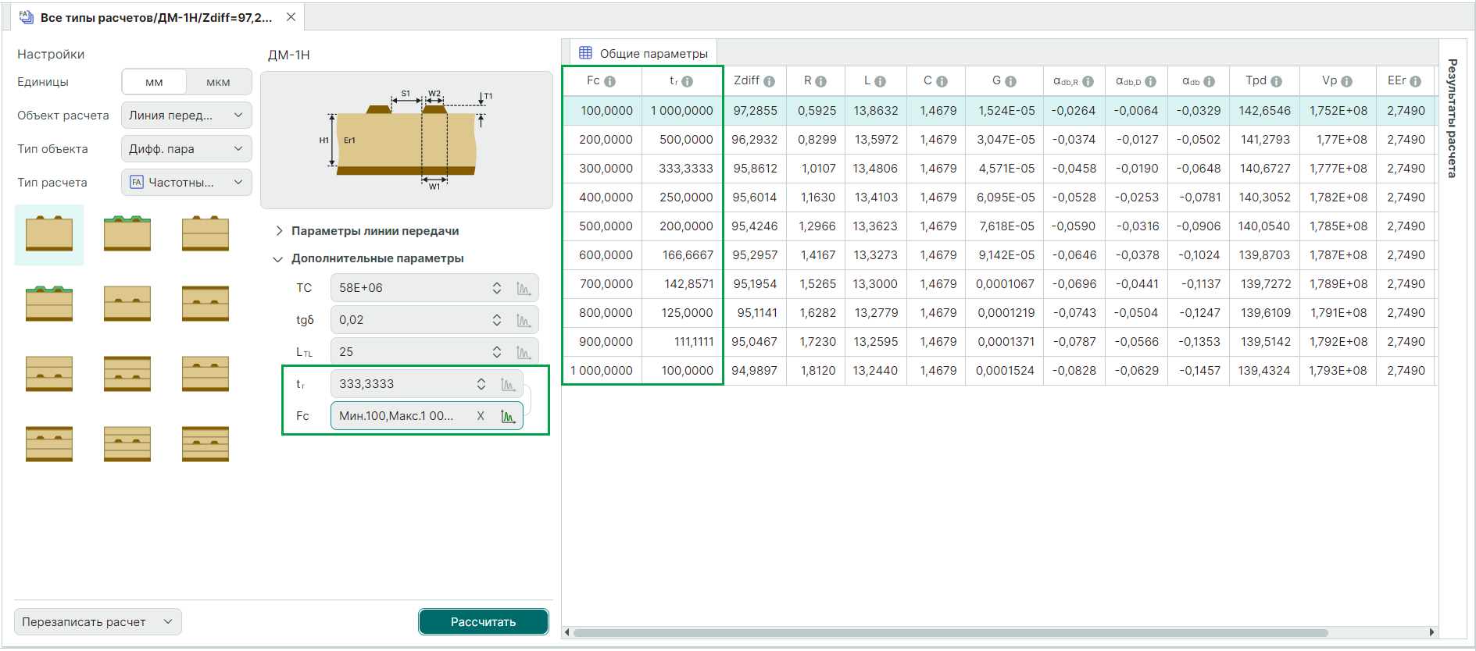
Task: Click the info icon beside Tpd column header
Action: tap(1276, 82)
